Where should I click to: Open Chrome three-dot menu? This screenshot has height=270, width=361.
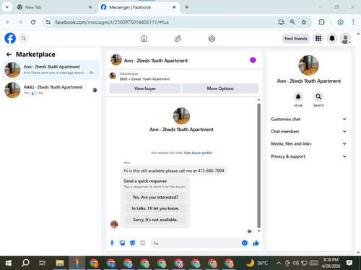(x=353, y=22)
